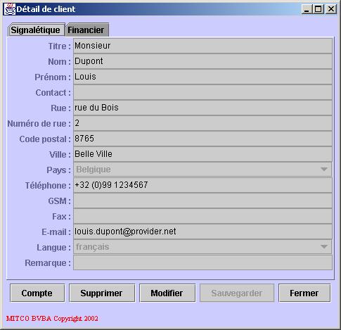Click the Supprimer button
Viewport: 341px width, 330px height.
tap(102, 293)
